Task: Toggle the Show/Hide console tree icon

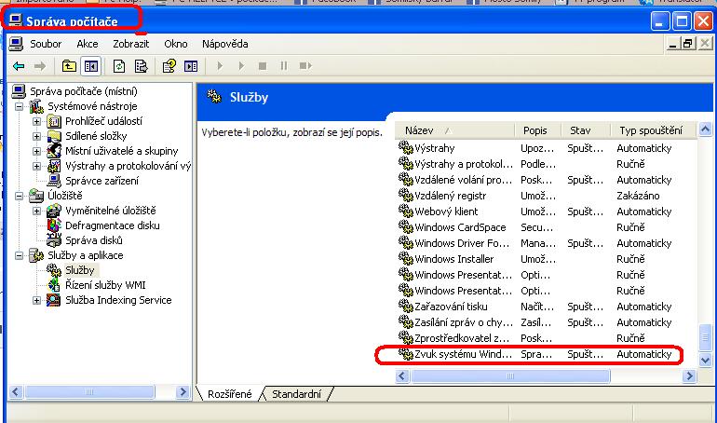Action: coord(91,66)
